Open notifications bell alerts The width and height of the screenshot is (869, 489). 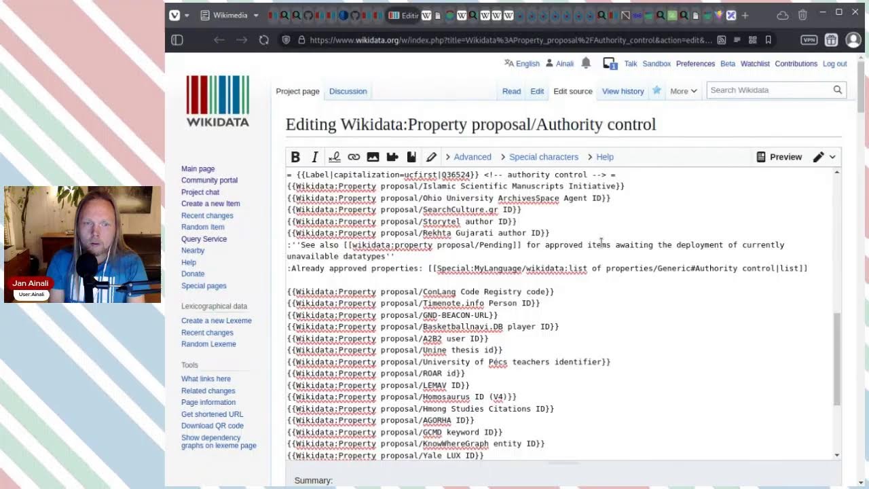586,63
